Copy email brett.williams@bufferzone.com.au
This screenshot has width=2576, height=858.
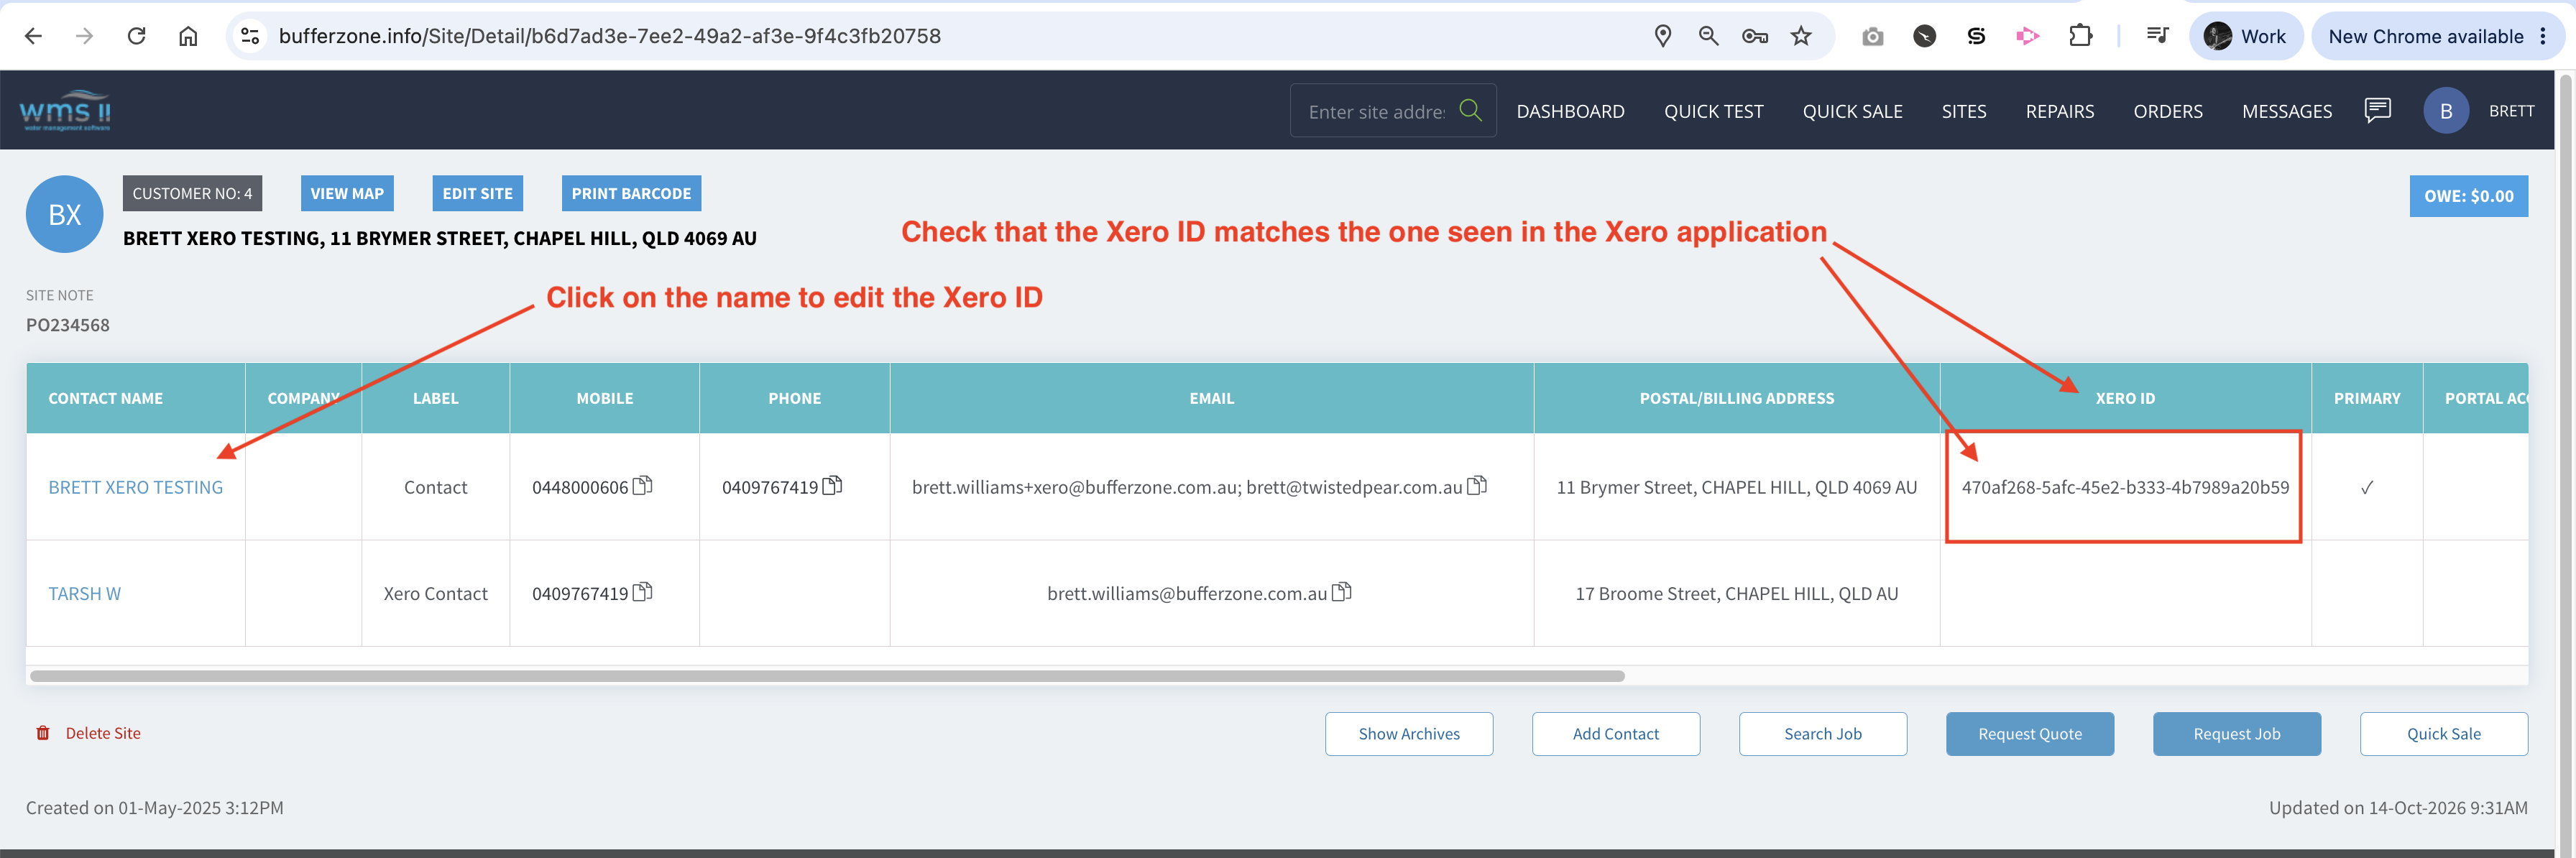coord(1342,592)
